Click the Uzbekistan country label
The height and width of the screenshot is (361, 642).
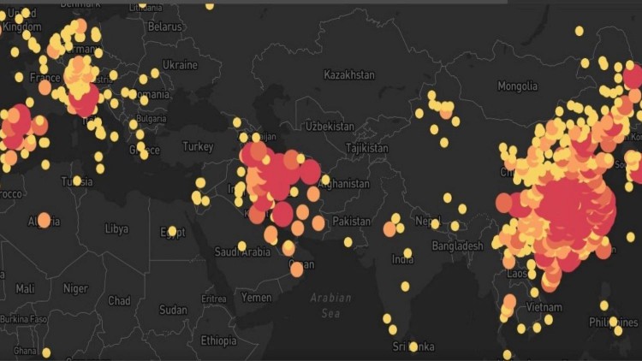(x=330, y=127)
